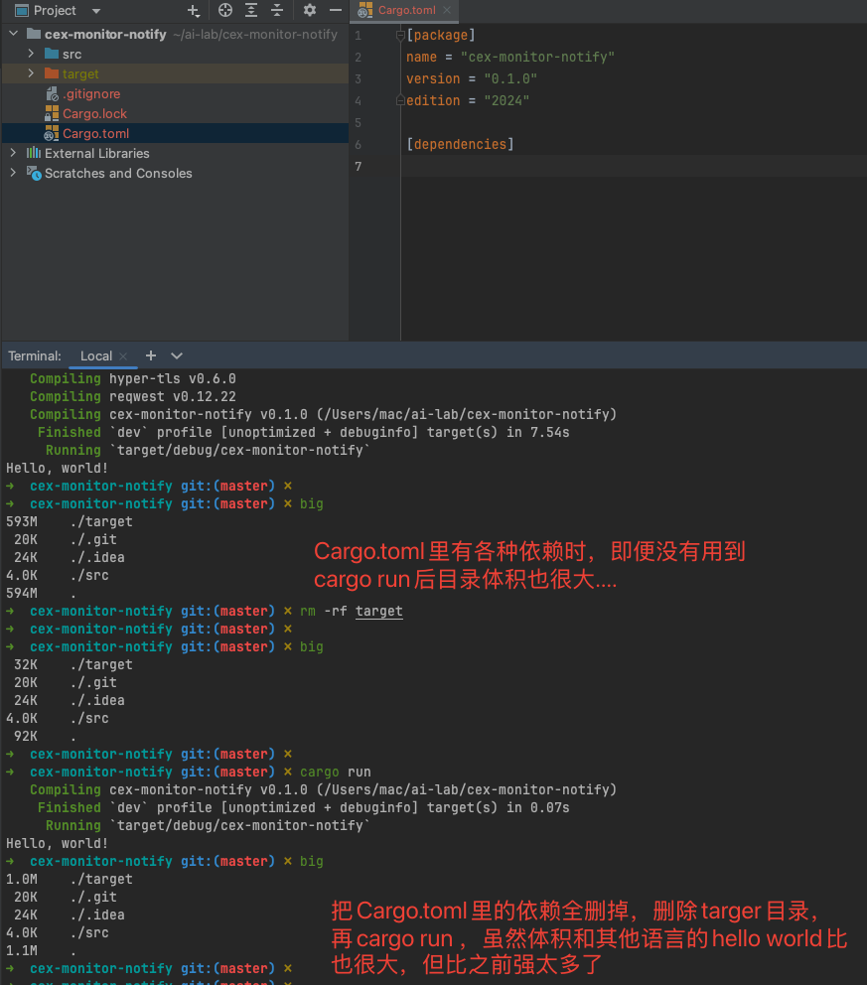Open terminal session options chevron

(177, 355)
